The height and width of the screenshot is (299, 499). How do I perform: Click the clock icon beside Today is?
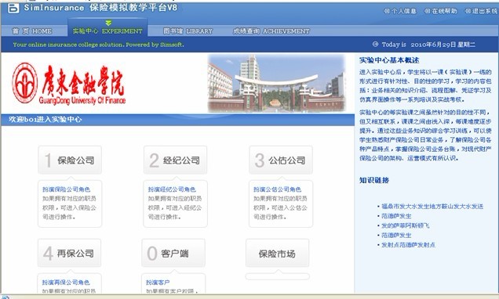[x=375, y=44]
